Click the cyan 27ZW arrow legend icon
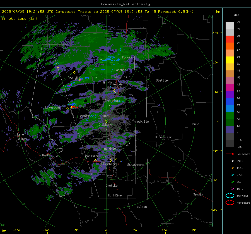 pos(230,175)
